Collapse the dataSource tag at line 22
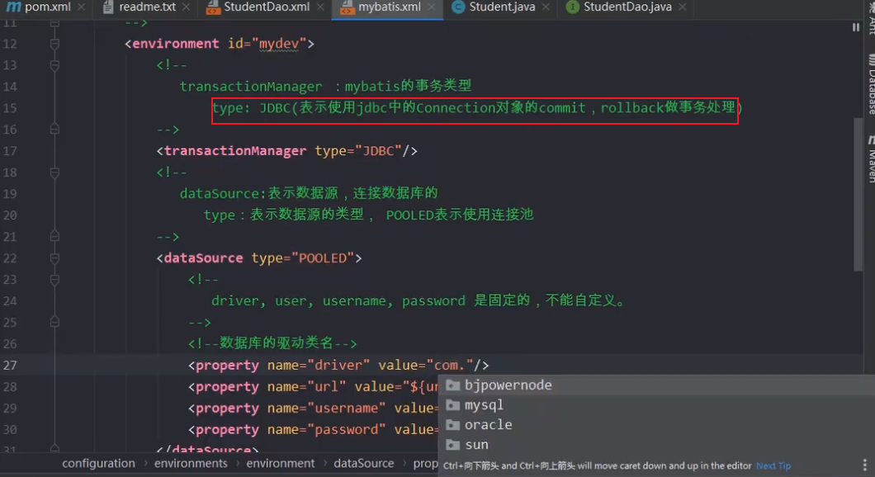 (x=54, y=258)
